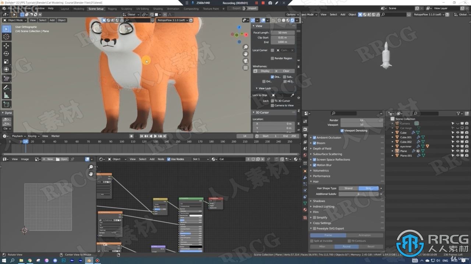This screenshot has height=264, width=471.
Task: Open the Tool properties tab icon
Action: pos(305,121)
